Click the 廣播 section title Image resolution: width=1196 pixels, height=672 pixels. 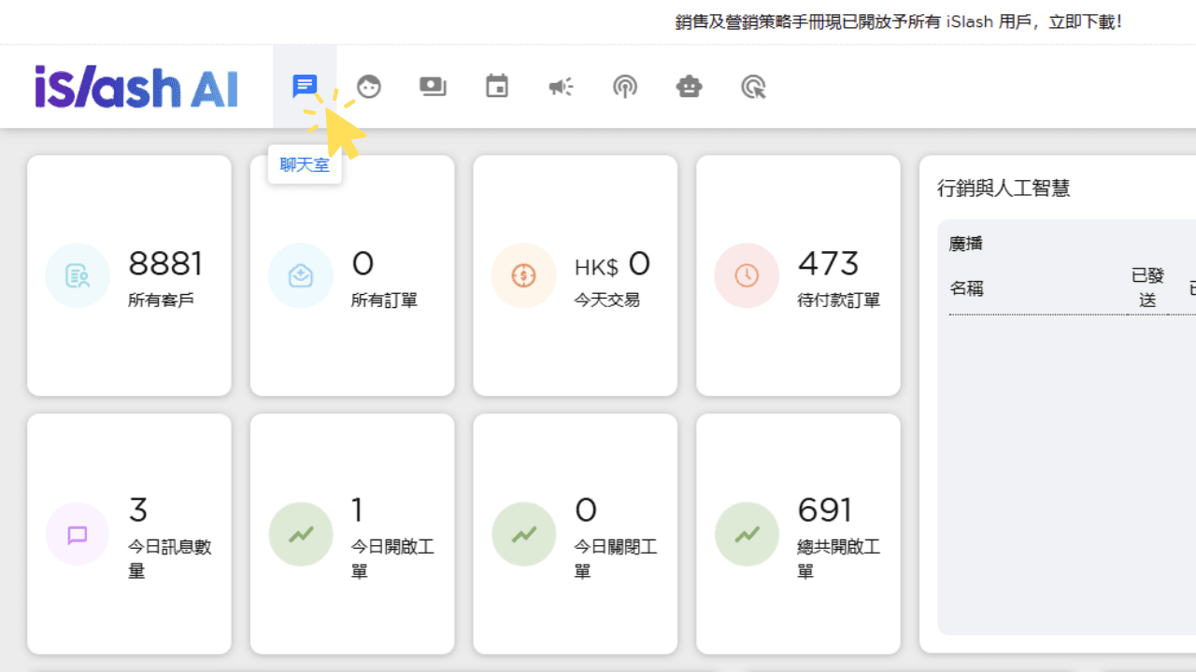click(x=966, y=244)
